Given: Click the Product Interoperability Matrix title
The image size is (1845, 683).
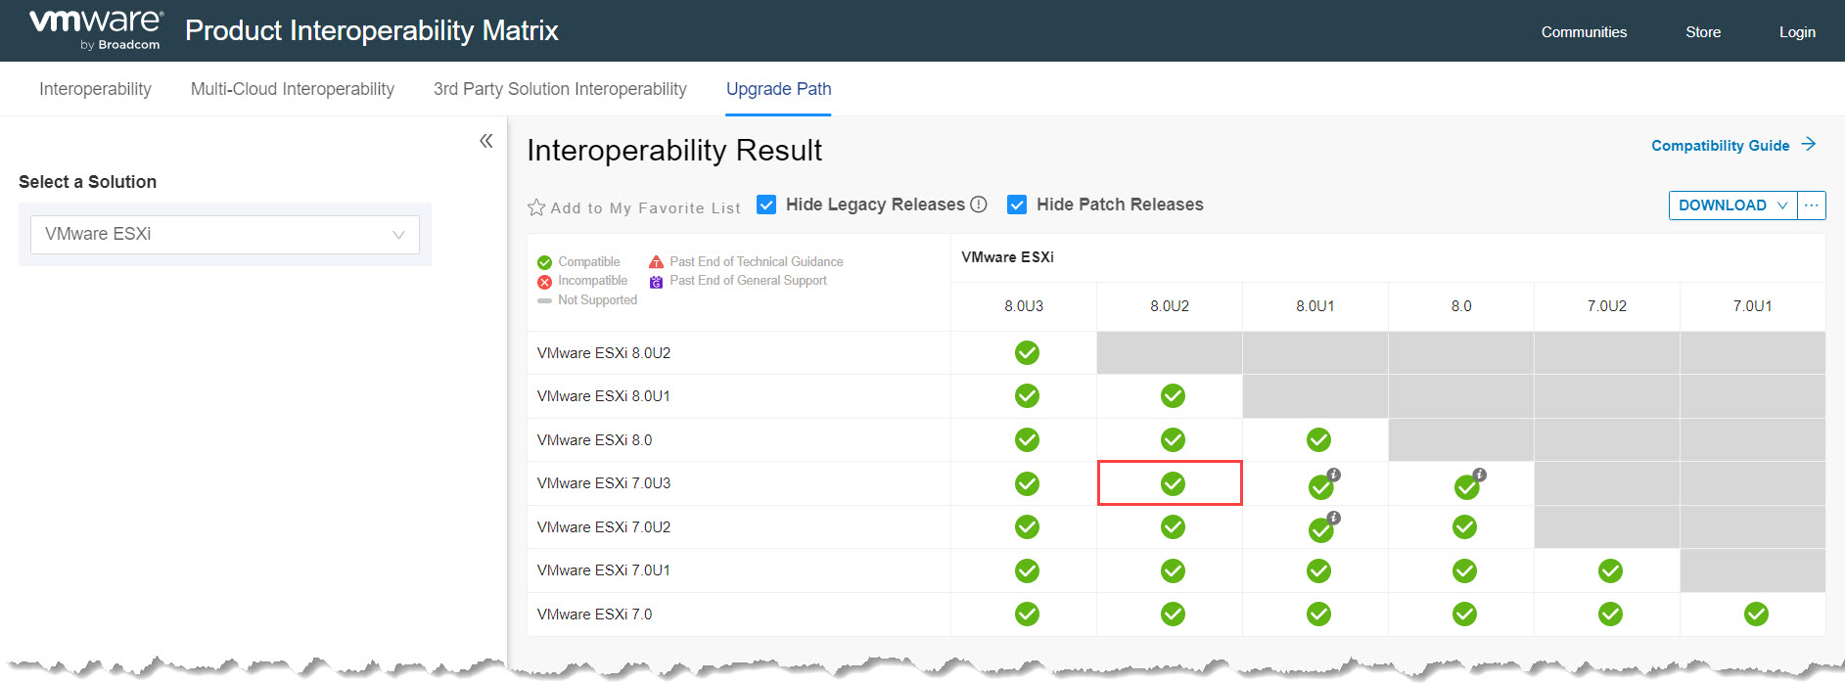Looking at the screenshot, I should [x=371, y=30].
